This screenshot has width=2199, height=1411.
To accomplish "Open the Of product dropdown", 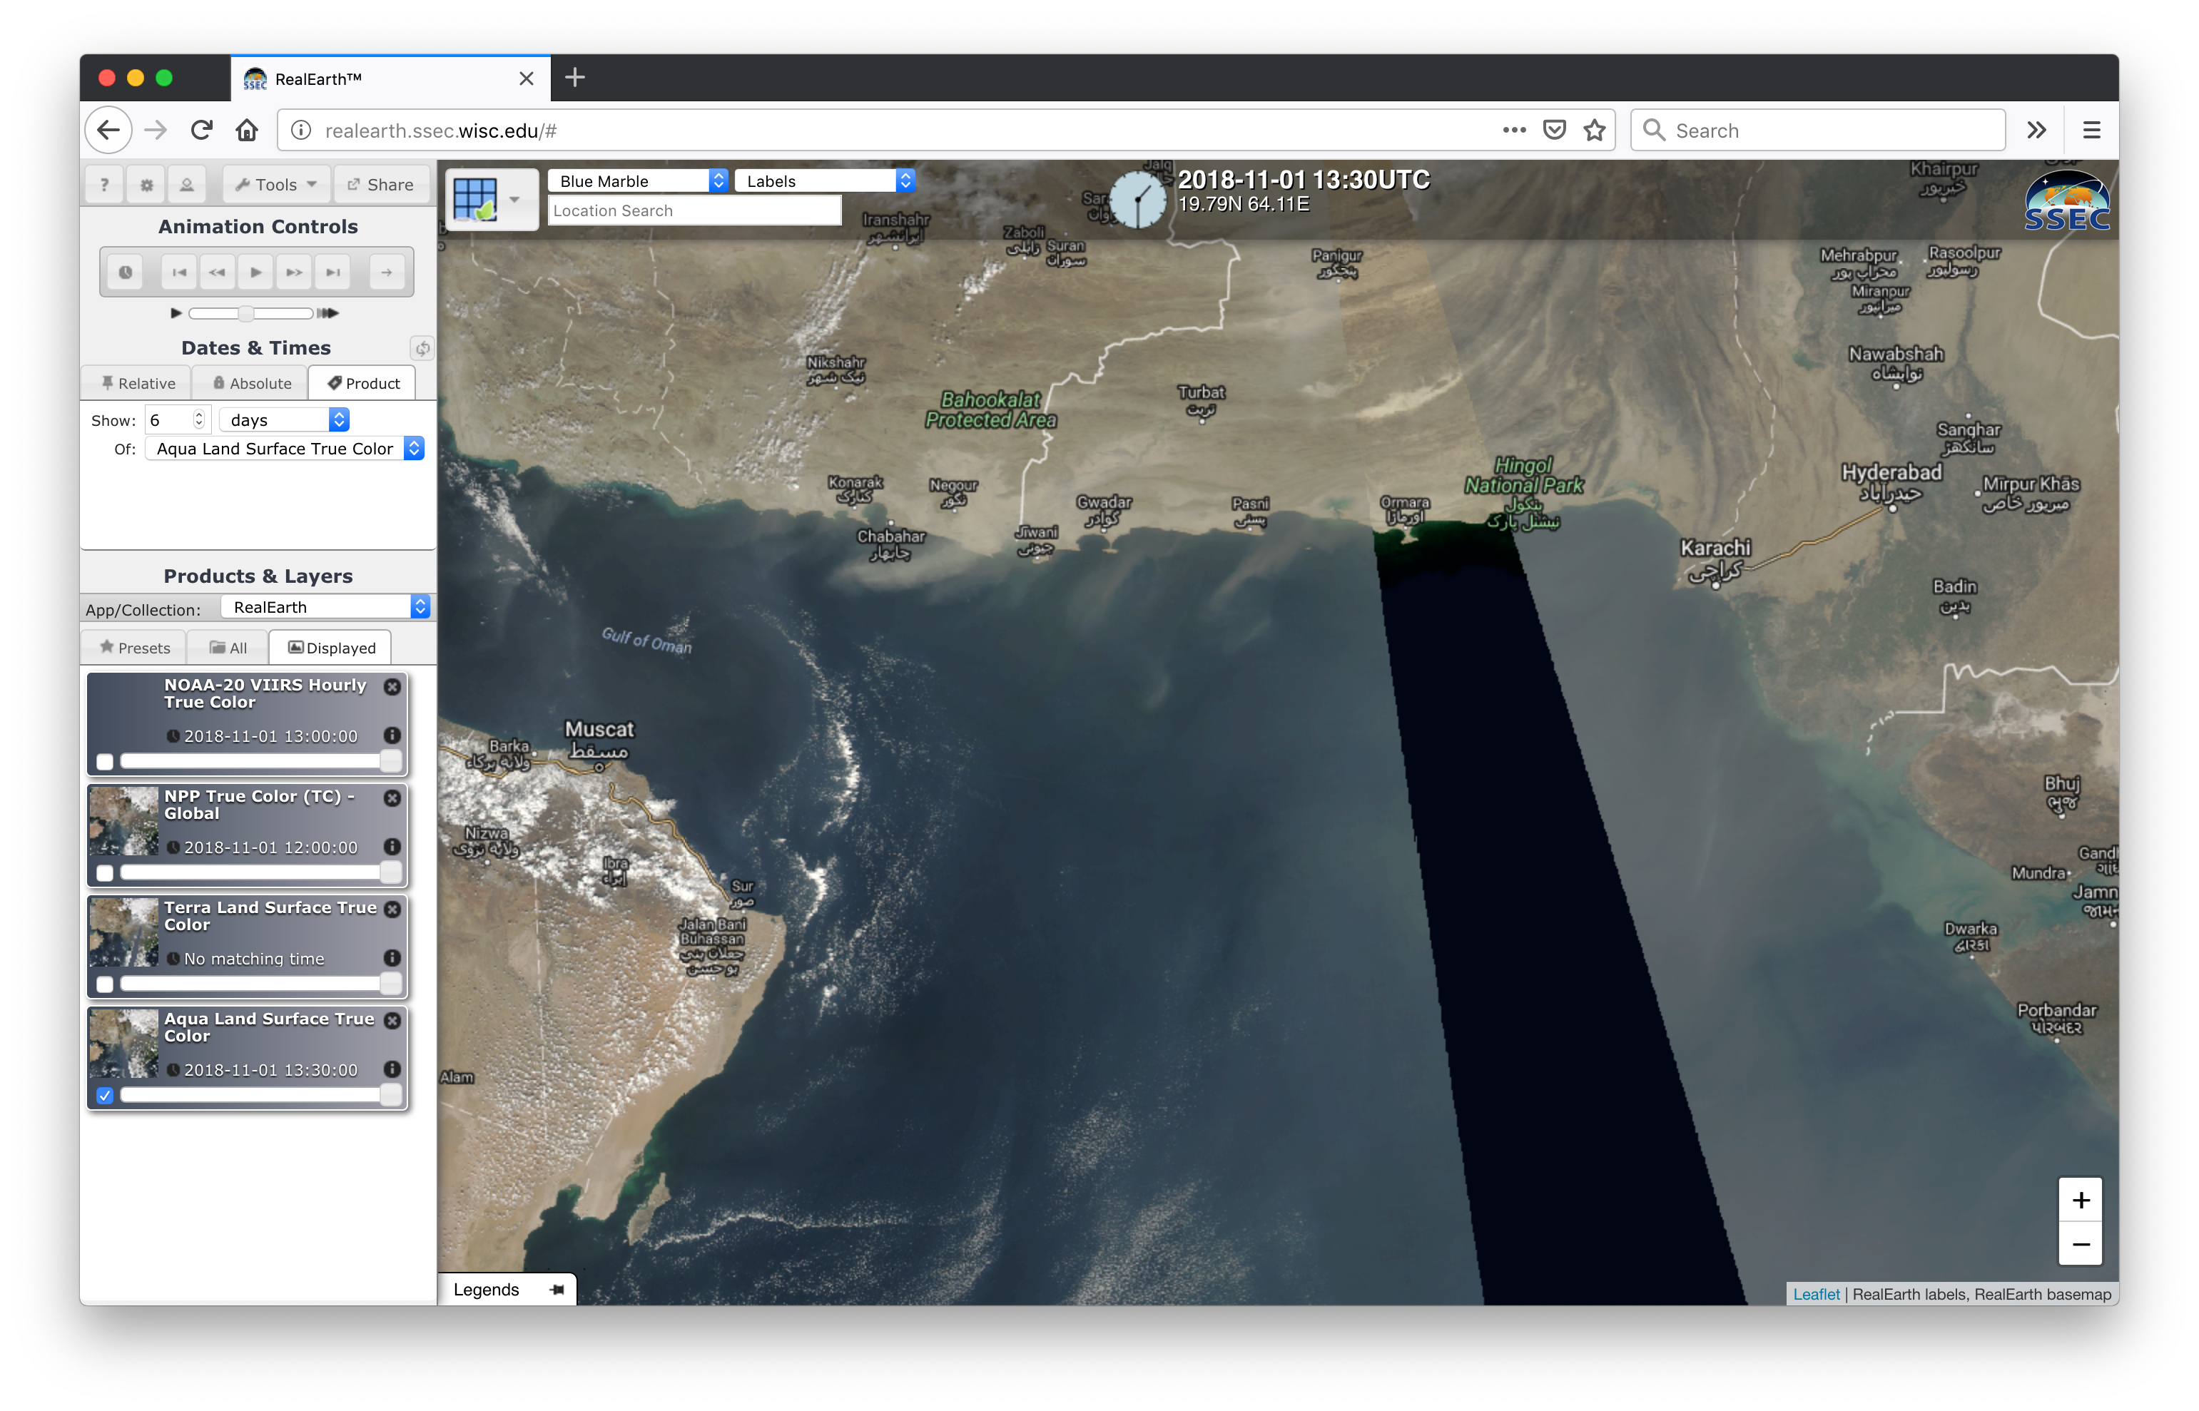I will click(285, 448).
